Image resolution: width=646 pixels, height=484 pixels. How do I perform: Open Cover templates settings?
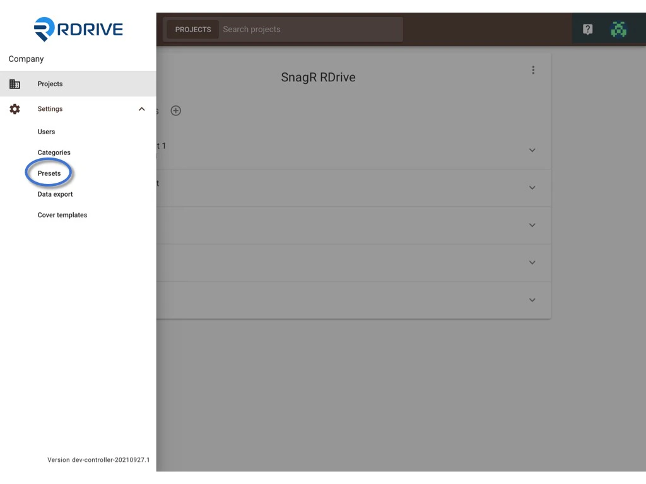pos(62,215)
